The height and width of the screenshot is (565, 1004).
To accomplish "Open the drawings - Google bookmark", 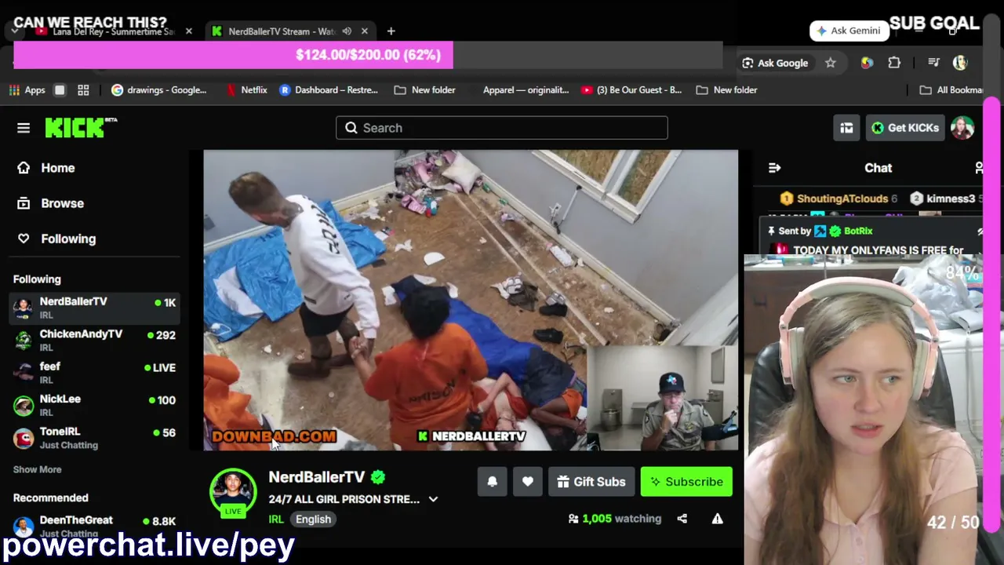I will pos(159,90).
